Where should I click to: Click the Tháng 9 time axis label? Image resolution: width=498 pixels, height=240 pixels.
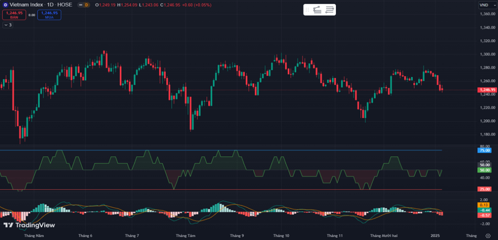pos(237,236)
